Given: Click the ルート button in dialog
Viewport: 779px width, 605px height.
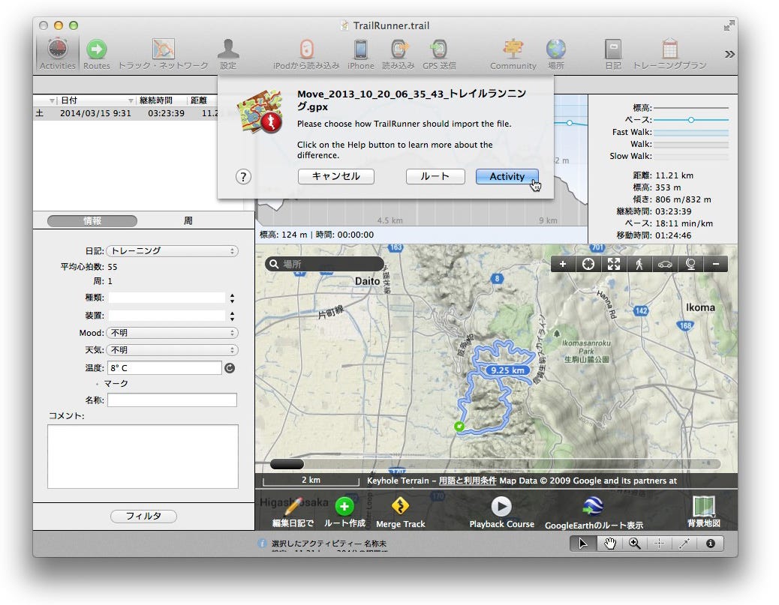Looking at the screenshot, I should click(435, 176).
